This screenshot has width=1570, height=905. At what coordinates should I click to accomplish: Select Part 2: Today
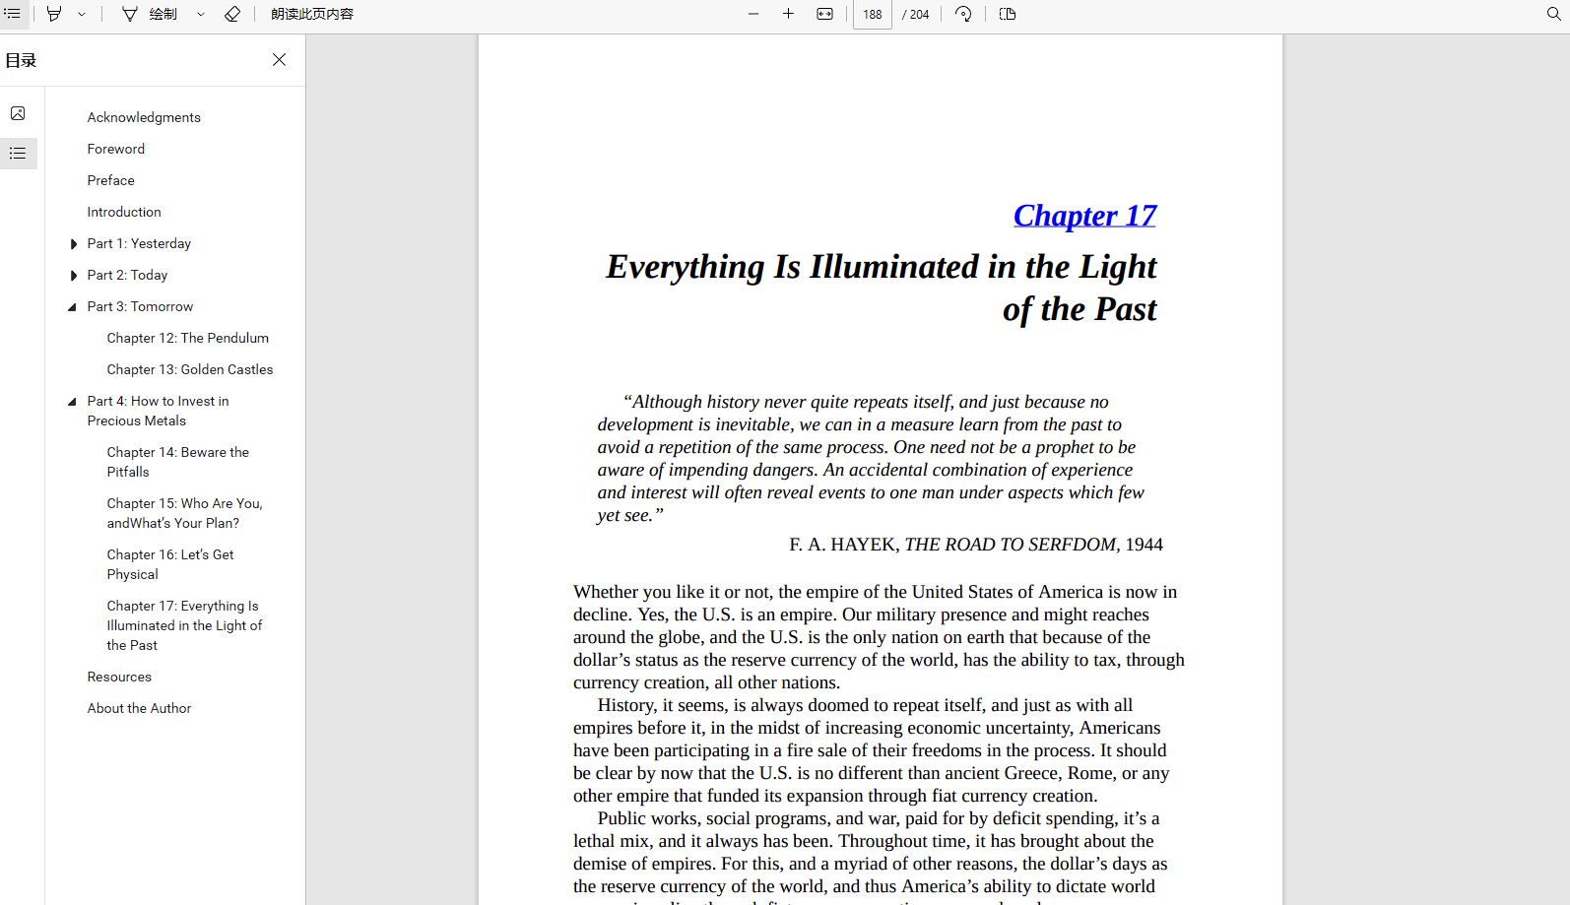click(127, 275)
